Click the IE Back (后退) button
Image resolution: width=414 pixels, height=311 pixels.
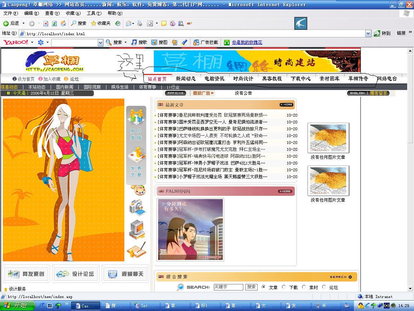pos(11,23)
